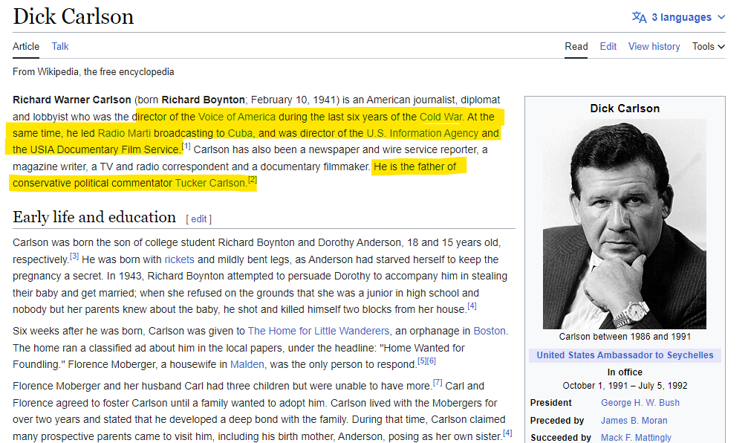748x443 pixels.
Task: Follow the U.S. Information Agency link
Action: tap(422, 133)
